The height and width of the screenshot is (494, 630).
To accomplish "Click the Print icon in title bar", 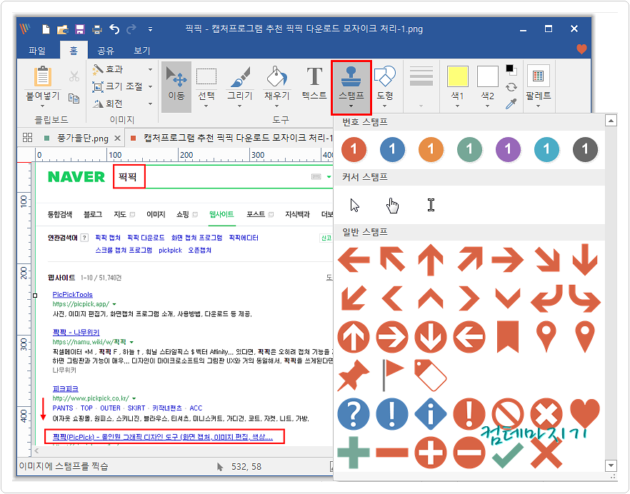I will tap(97, 29).
